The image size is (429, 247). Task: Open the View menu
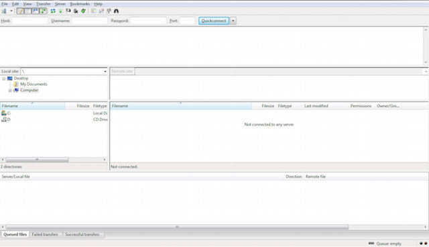coord(27,4)
